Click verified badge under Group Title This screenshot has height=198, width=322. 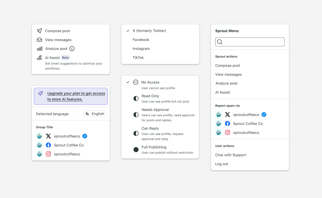coord(85,136)
